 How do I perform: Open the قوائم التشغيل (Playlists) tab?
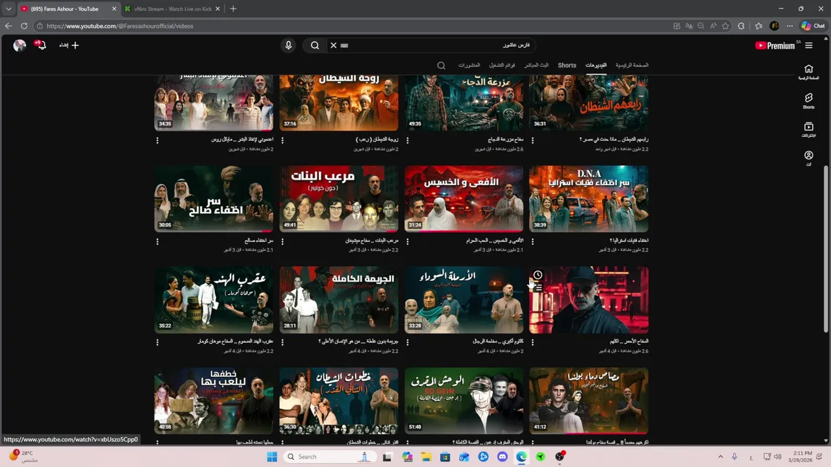[x=502, y=66]
